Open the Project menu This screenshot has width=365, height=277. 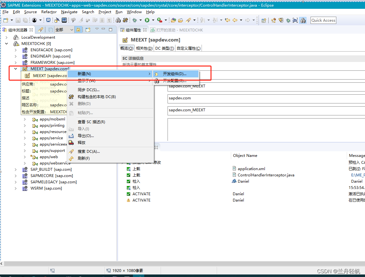pyautogui.click(x=105, y=12)
